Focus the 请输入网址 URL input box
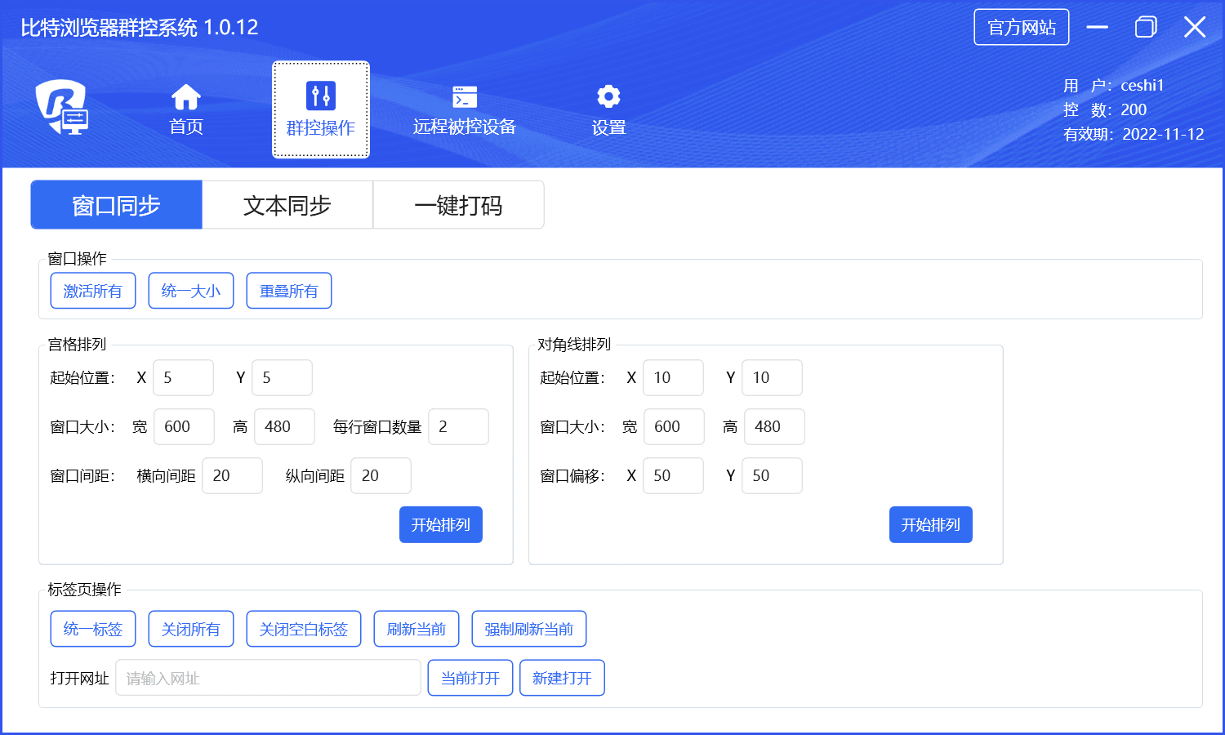The width and height of the screenshot is (1225, 735). 268,678
